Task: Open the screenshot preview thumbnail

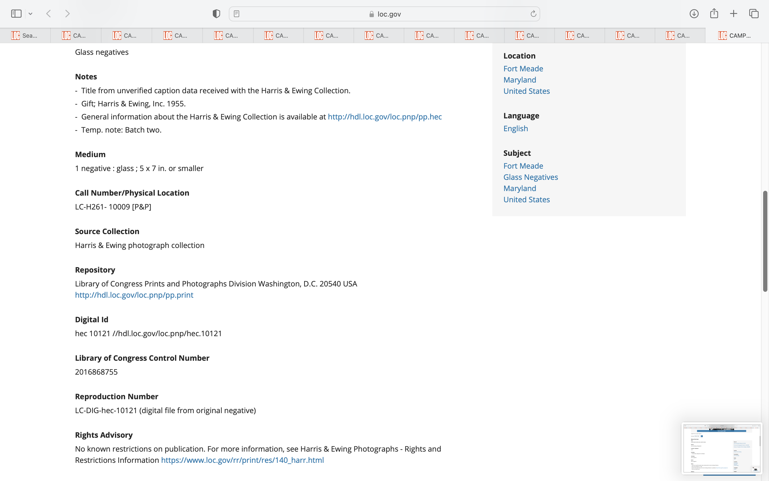Action: tap(721, 448)
